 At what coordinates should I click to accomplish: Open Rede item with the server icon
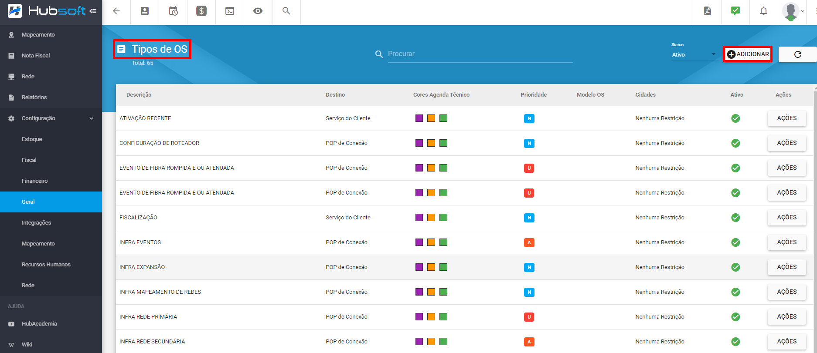click(x=51, y=77)
